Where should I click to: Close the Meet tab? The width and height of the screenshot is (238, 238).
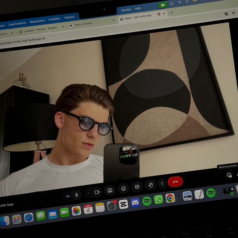click(x=164, y=13)
